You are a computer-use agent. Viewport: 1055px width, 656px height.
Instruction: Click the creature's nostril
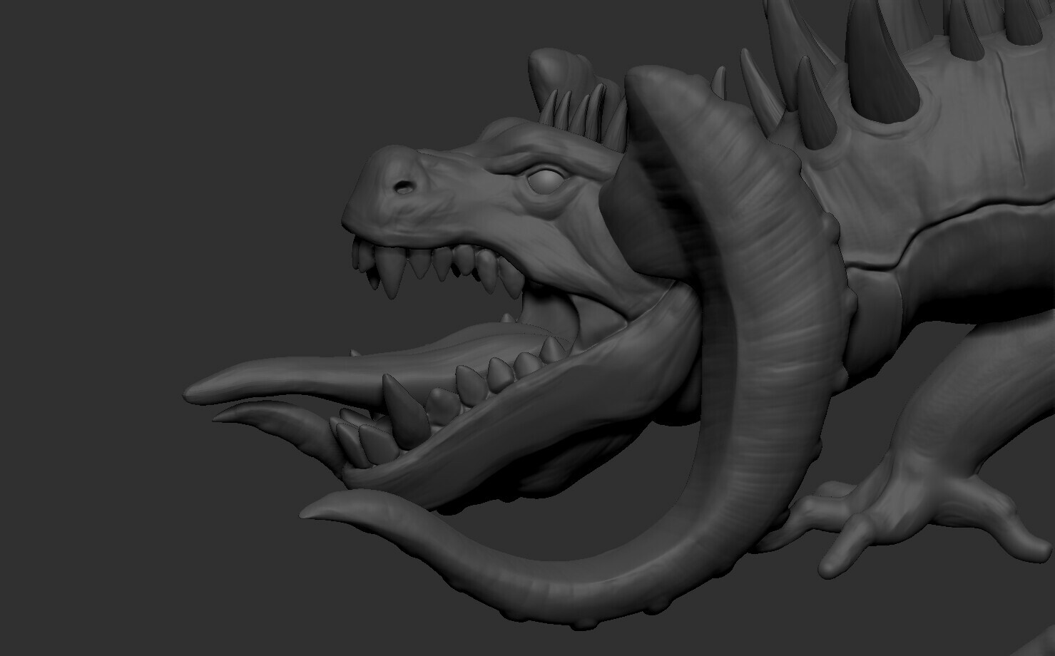click(404, 185)
